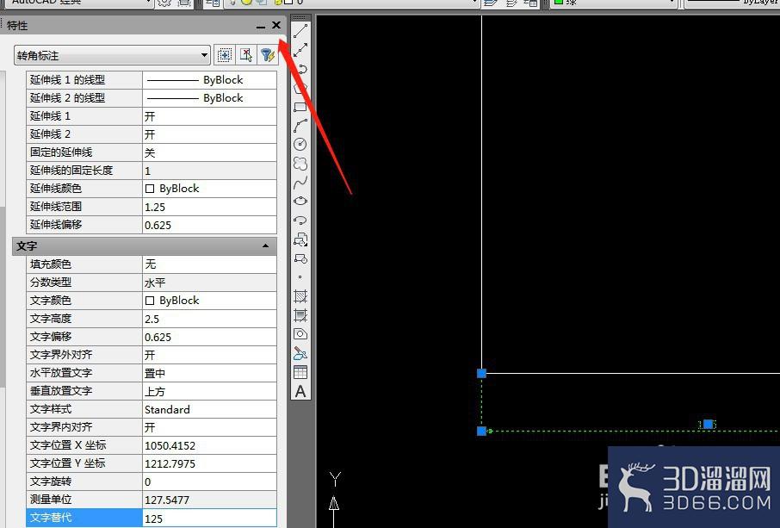Image resolution: width=780 pixels, height=528 pixels.
Task: Toggle 延伸线 2 value 开
Action: pyautogui.click(x=209, y=134)
